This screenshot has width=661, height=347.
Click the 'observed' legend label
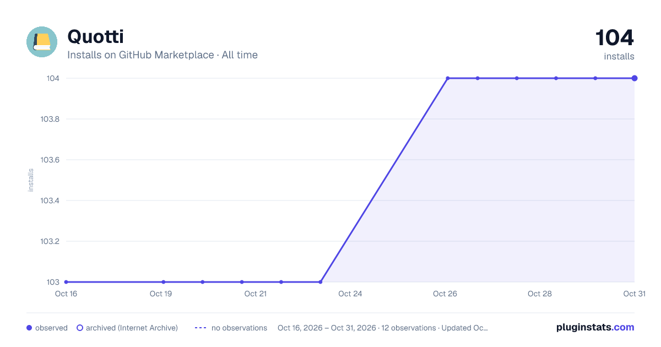tap(51, 328)
